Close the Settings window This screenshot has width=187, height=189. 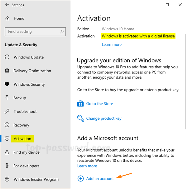pyautogui.click(x=180, y=5)
